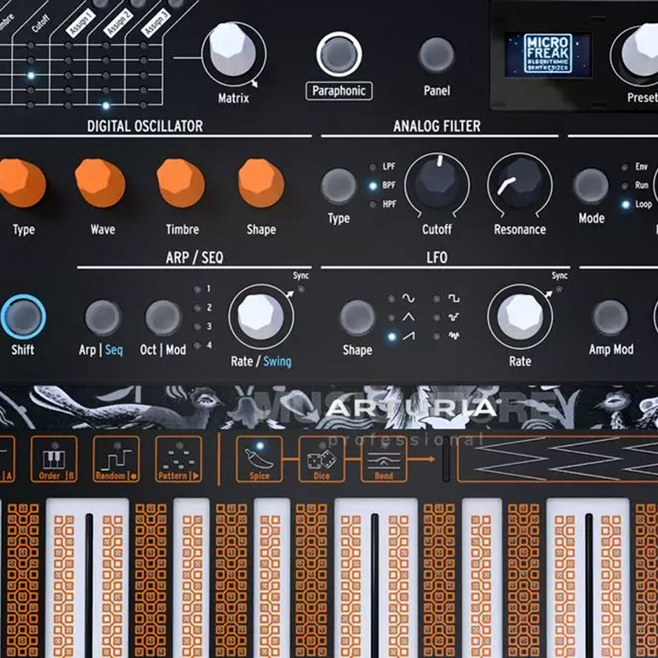Viewport: 658px width, 658px height.
Task: Click the blue Seq label text
Action: point(114,350)
